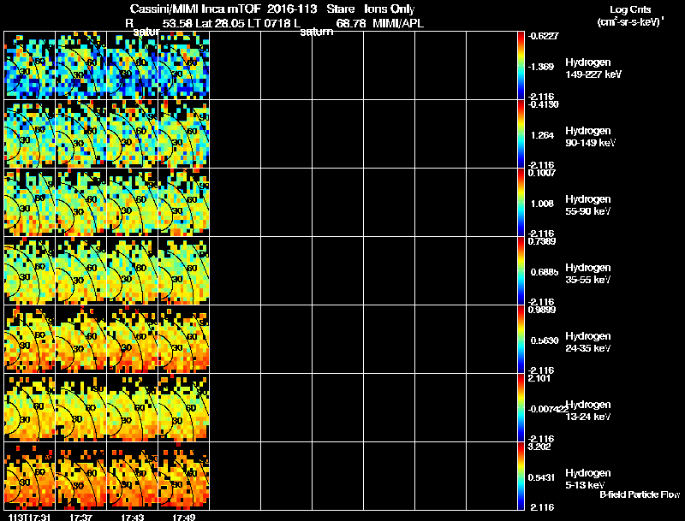Click the '17:49' time label
Viewport: 685px width, 521px height.
(x=184, y=517)
